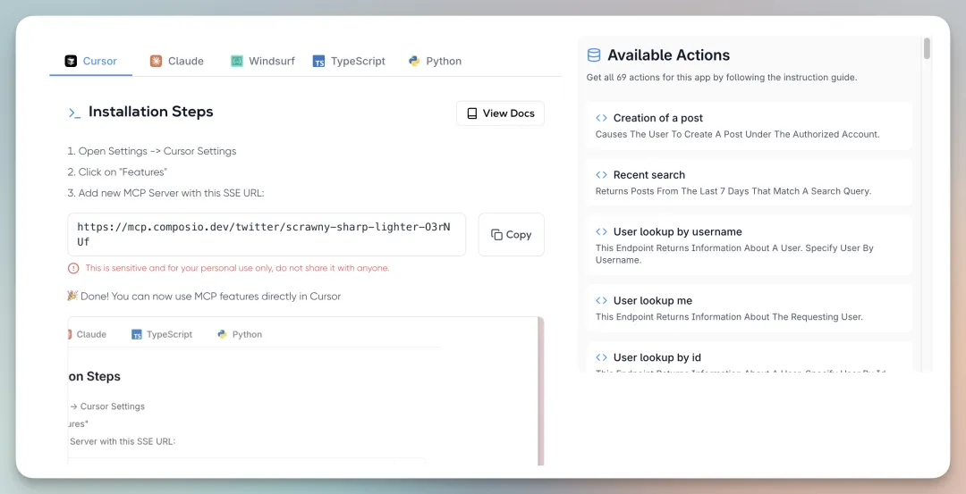Open the Creation of a post action
This screenshot has width=966, height=494.
pos(750,125)
